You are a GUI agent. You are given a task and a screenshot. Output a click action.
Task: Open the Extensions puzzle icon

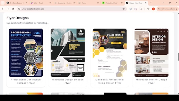coord(141,9)
